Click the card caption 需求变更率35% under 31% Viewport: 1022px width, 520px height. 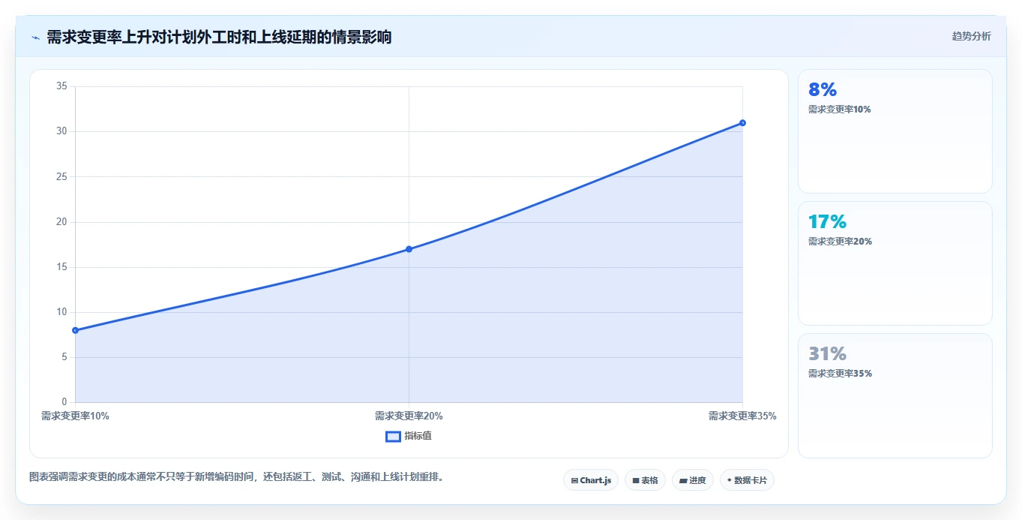point(840,374)
